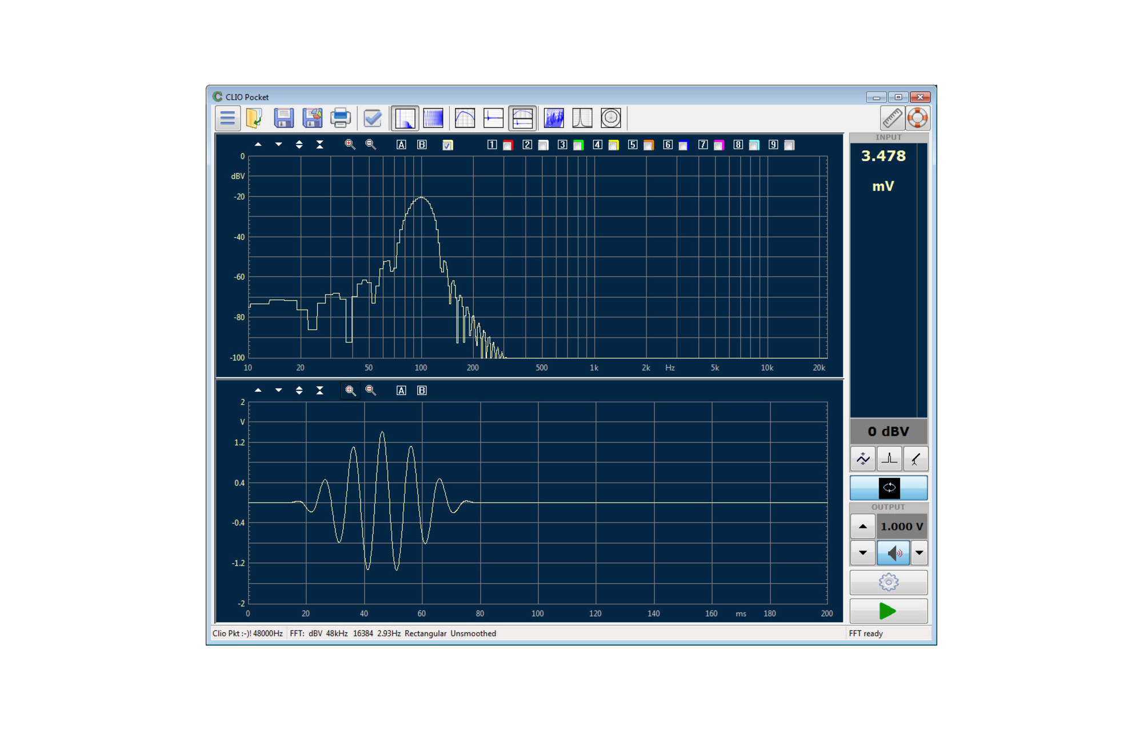Click the A marker button above the time graph
The height and width of the screenshot is (731, 1143).
pyautogui.click(x=402, y=390)
